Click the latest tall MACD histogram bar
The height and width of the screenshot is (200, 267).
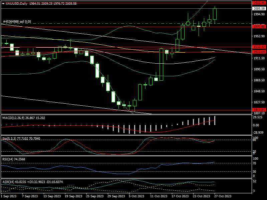click(215, 120)
